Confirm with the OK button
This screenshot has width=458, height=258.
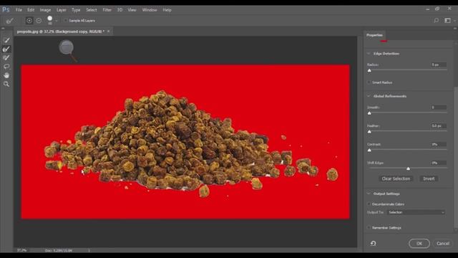tap(419, 244)
